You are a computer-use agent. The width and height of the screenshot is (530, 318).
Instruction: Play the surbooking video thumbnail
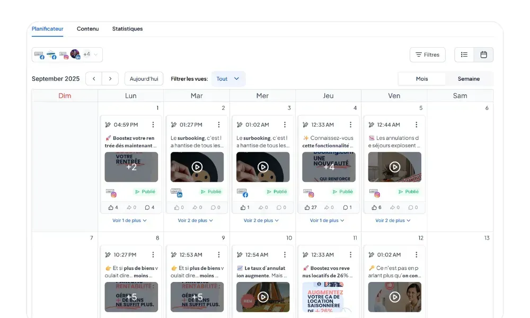197,166
